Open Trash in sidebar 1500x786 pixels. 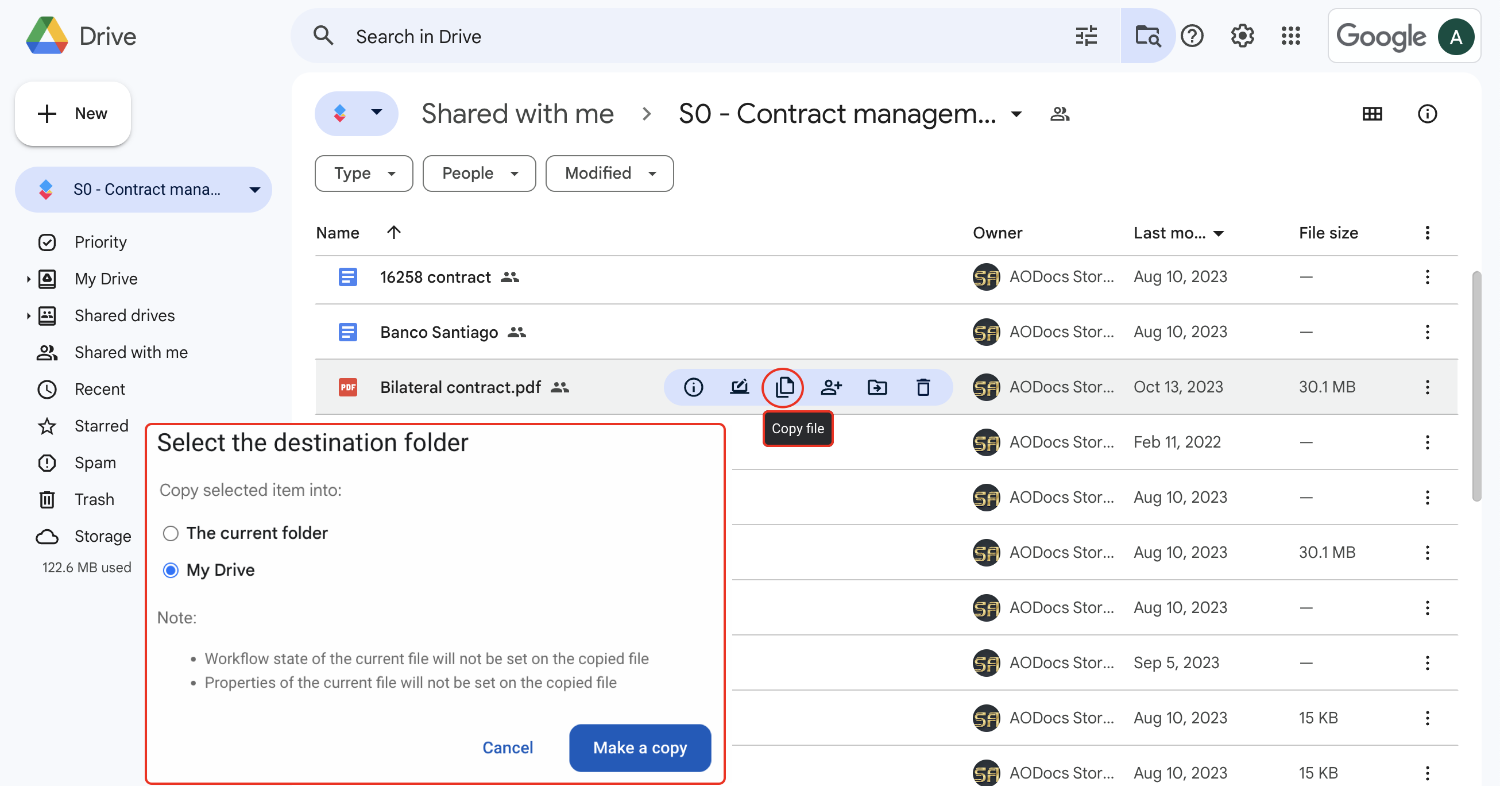tap(94, 499)
